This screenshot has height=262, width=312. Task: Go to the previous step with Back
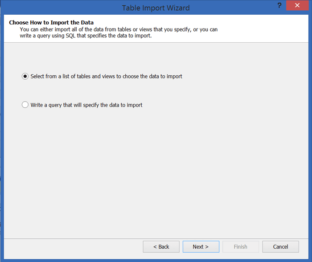(161, 246)
